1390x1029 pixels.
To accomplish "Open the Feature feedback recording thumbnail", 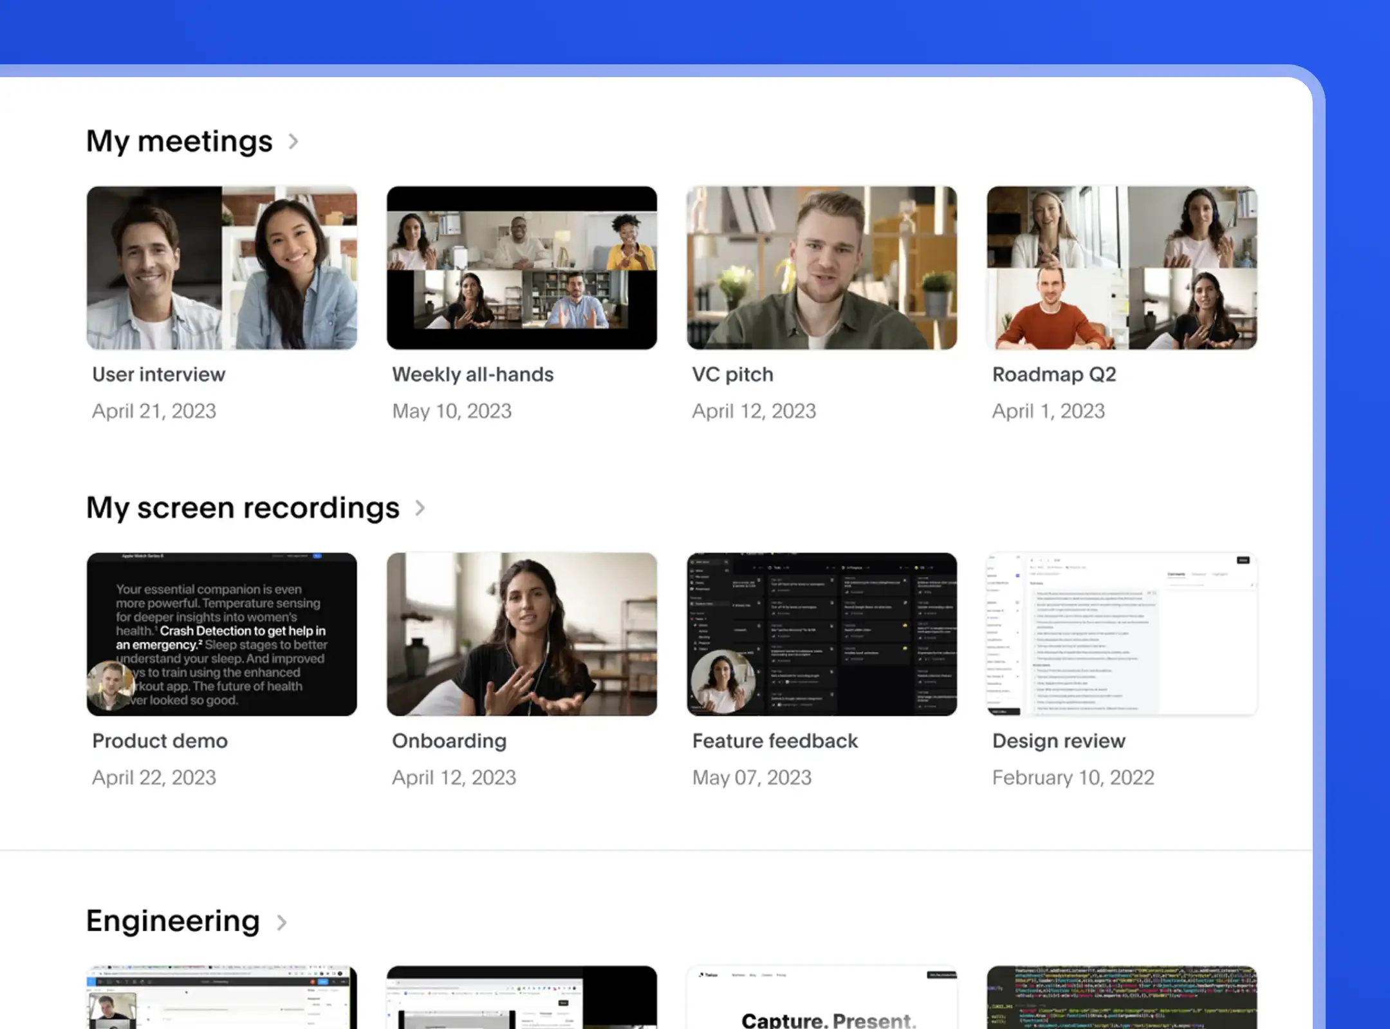I will 822,634.
